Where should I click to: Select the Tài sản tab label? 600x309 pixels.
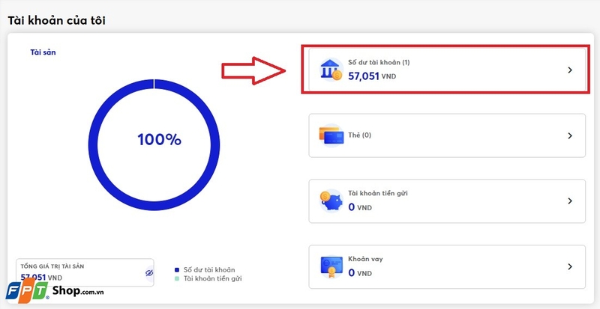pyautogui.click(x=43, y=52)
